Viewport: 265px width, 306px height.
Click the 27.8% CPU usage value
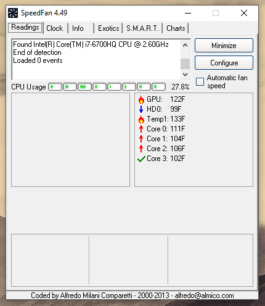(x=181, y=87)
